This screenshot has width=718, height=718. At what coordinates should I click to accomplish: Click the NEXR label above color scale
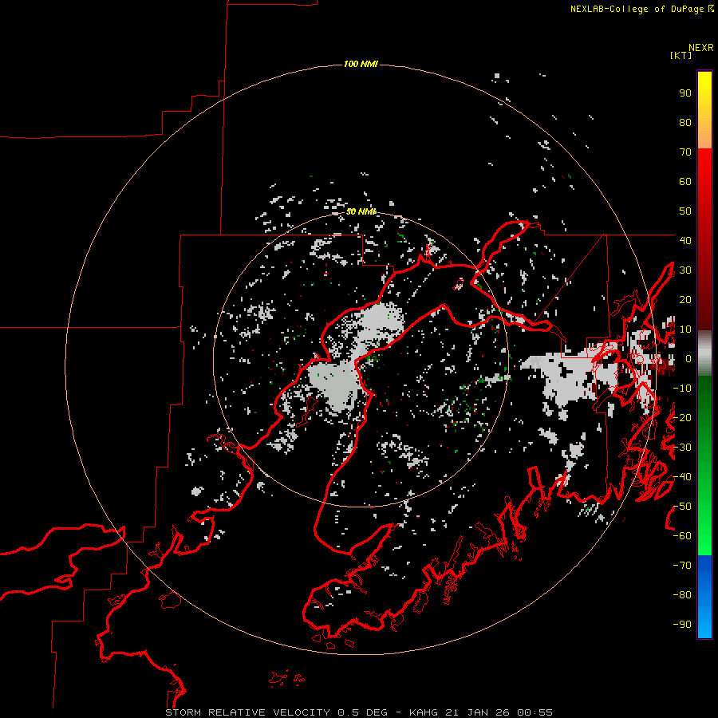tap(701, 48)
